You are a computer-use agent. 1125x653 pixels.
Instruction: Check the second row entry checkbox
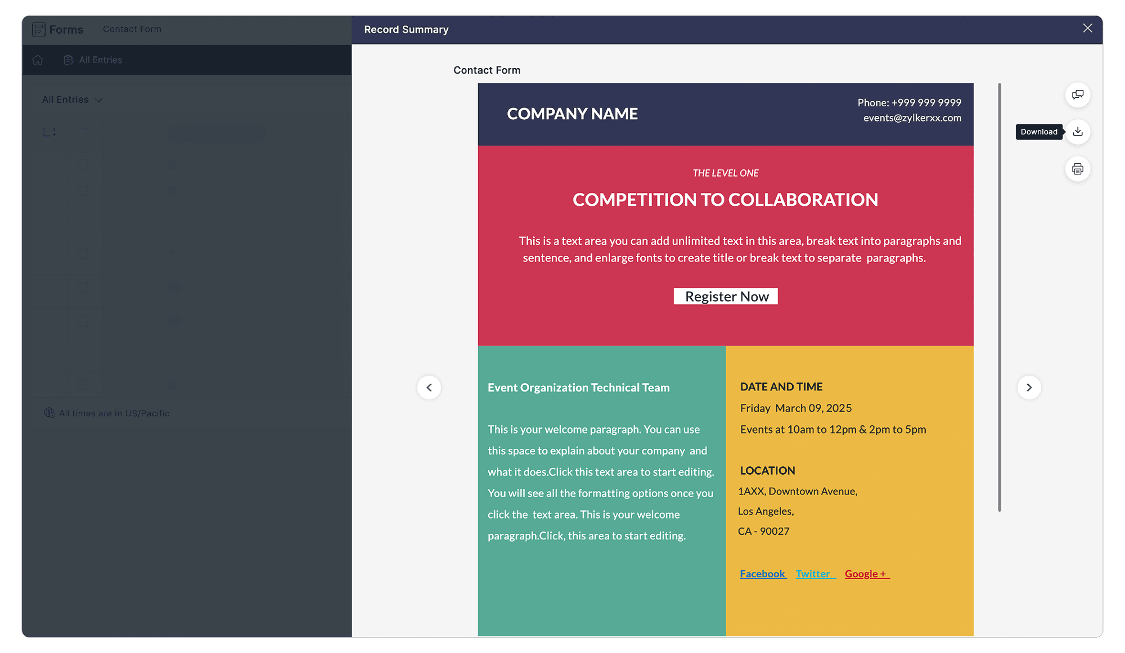pos(83,191)
